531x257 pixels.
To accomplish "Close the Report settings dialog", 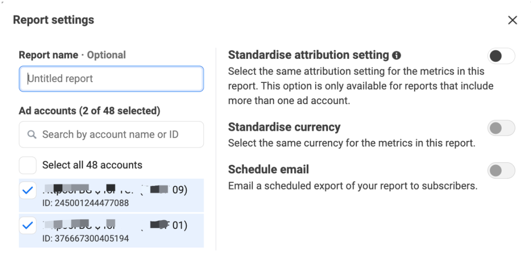I will click(x=512, y=20).
